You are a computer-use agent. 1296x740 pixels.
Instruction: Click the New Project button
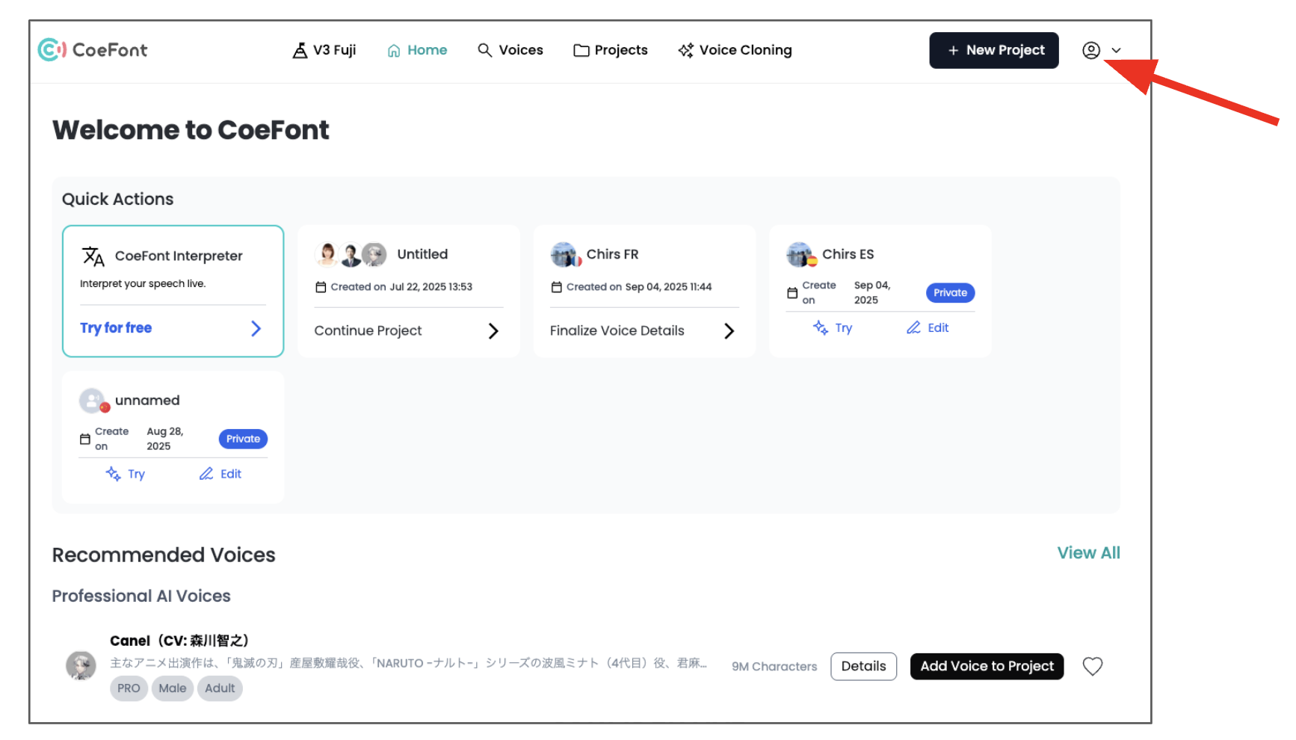[x=994, y=50]
